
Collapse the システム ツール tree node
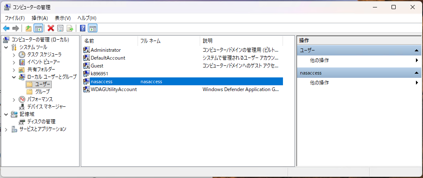click(x=6, y=47)
